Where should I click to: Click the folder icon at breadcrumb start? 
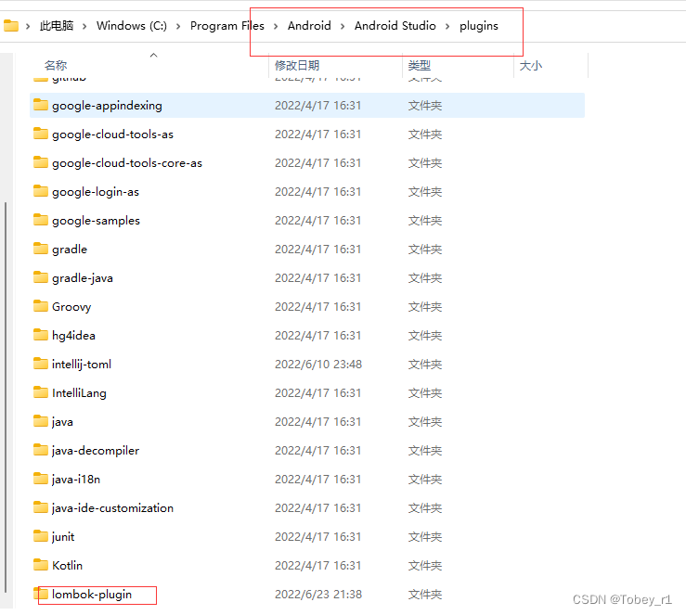[x=11, y=26]
